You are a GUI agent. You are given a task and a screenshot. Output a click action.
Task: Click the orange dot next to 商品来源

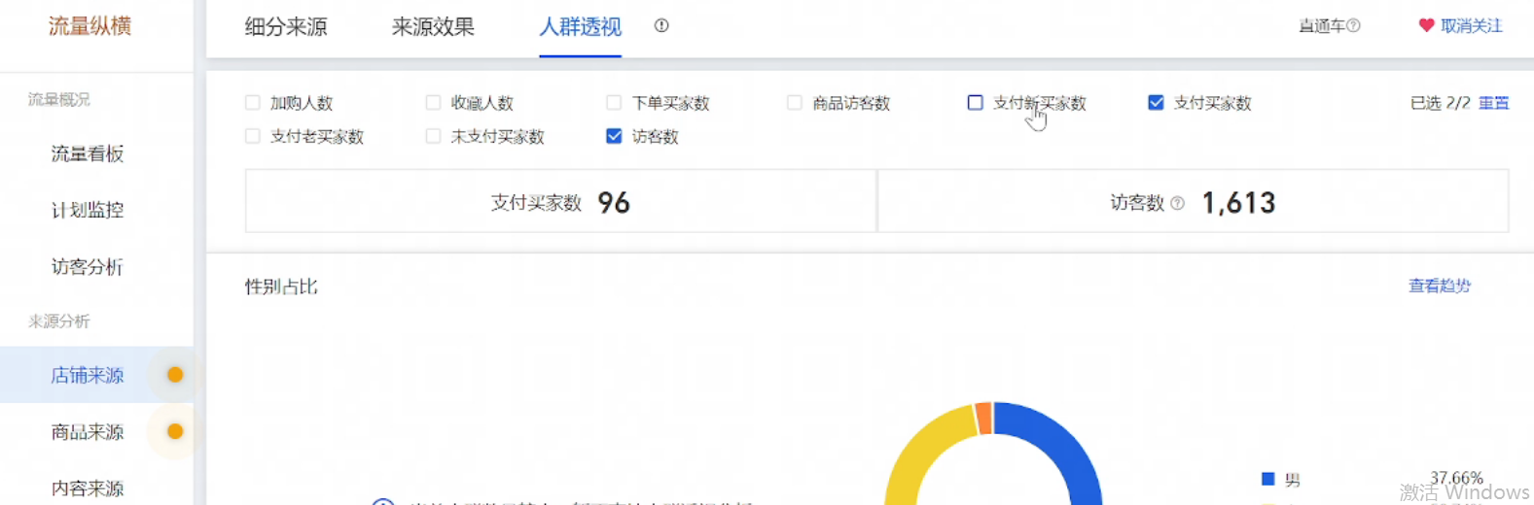point(175,431)
